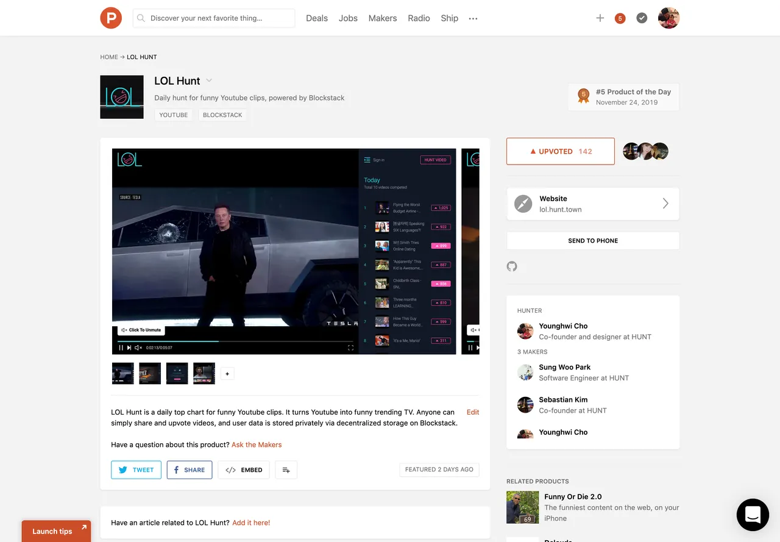Screen dimensions: 780x542
Task: Click the Funny Or Die 2.0 thumbnail
Action: [523, 507]
